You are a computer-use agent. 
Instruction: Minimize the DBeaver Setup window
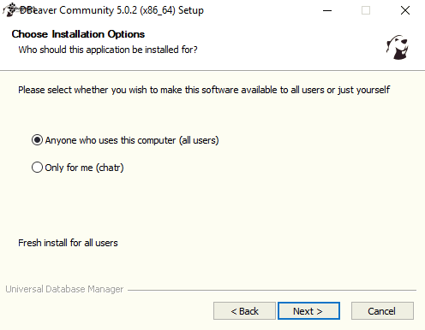pyautogui.click(x=327, y=10)
